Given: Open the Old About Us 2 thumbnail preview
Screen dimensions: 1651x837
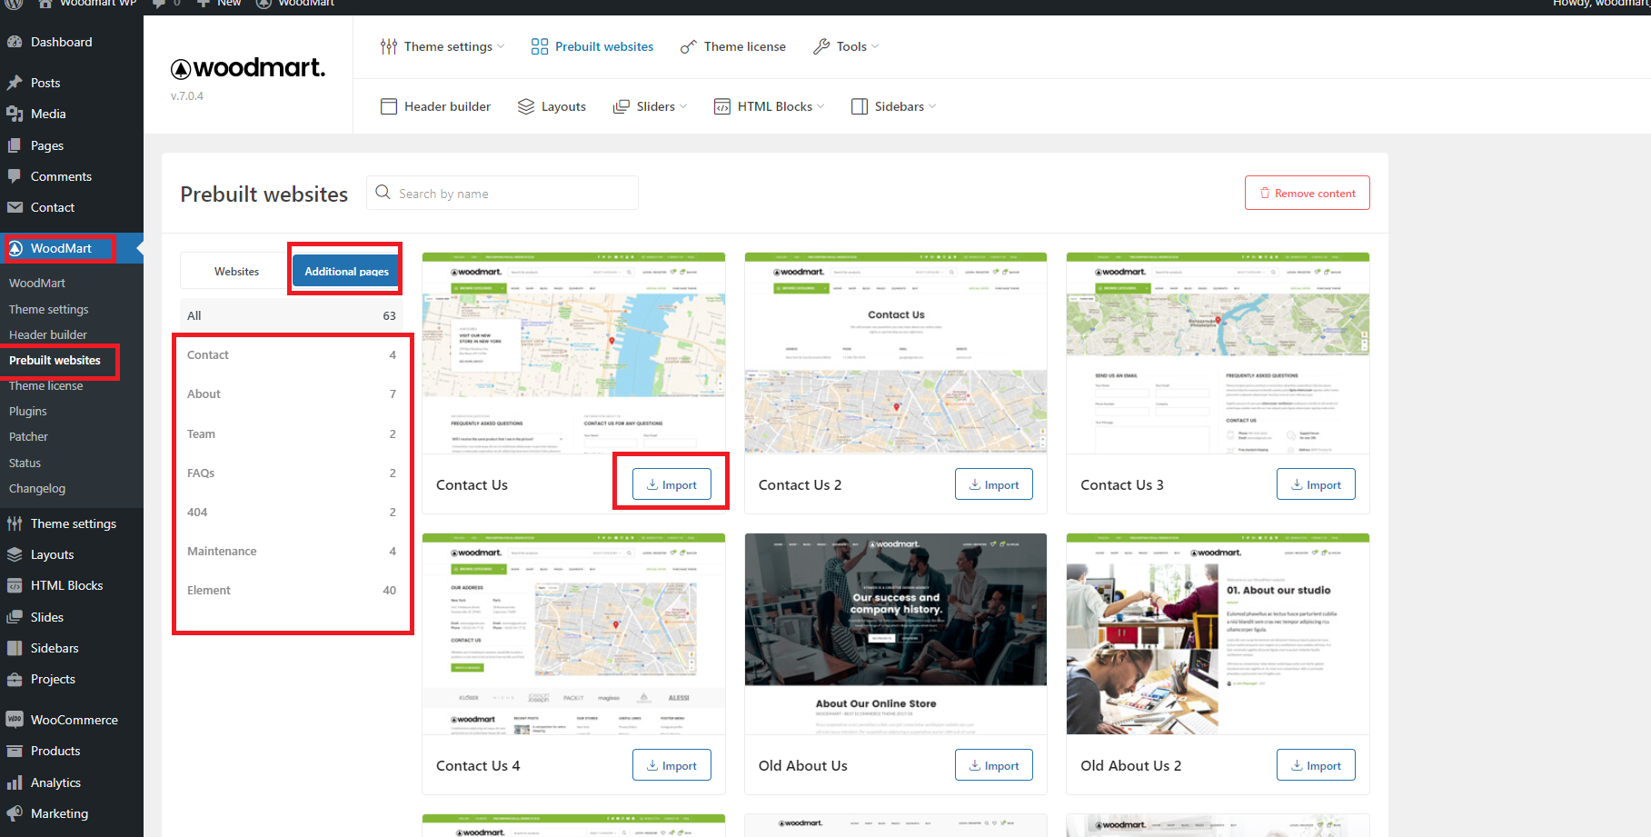Looking at the screenshot, I should (1218, 634).
